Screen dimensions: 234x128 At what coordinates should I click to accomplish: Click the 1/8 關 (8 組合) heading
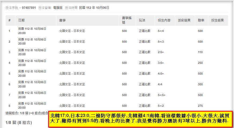tap(19, 123)
